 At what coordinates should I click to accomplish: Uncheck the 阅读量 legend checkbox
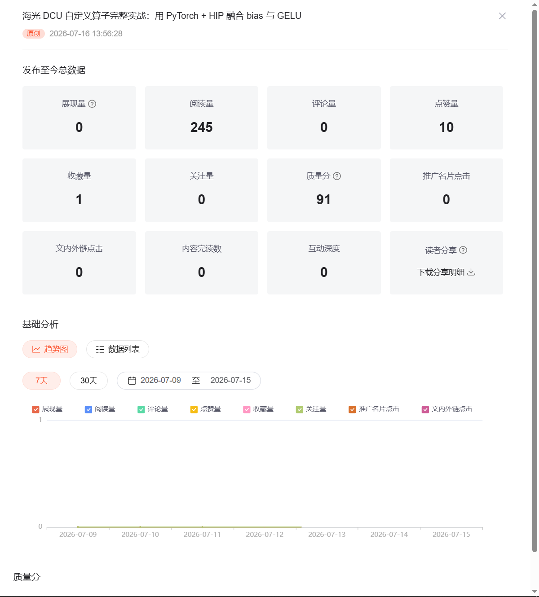pyautogui.click(x=88, y=409)
